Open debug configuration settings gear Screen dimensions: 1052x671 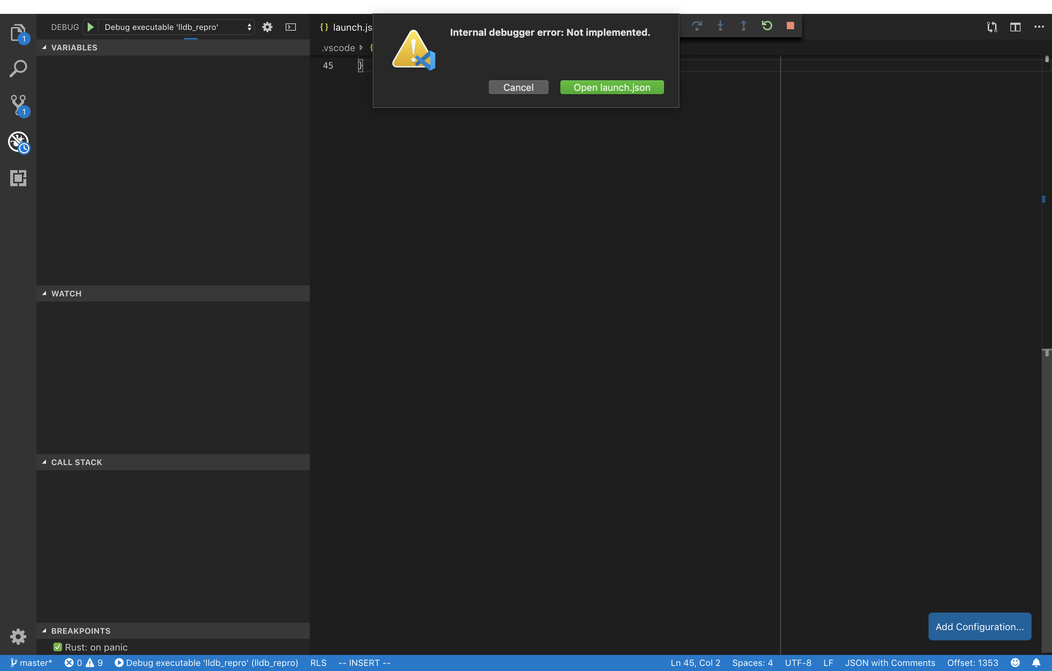click(x=267, y=27)
